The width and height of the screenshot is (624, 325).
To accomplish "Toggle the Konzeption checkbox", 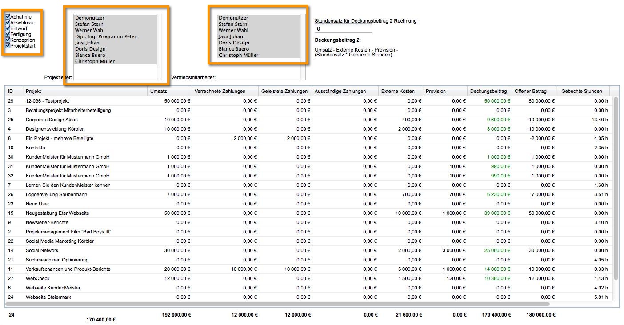I will click(x=8, y=40).
